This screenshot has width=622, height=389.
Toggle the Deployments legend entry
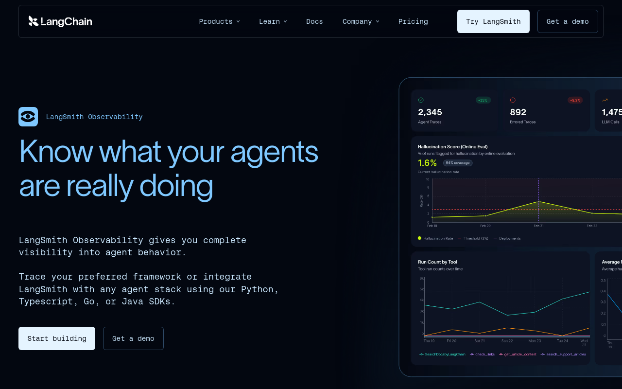tap(510, 238)
